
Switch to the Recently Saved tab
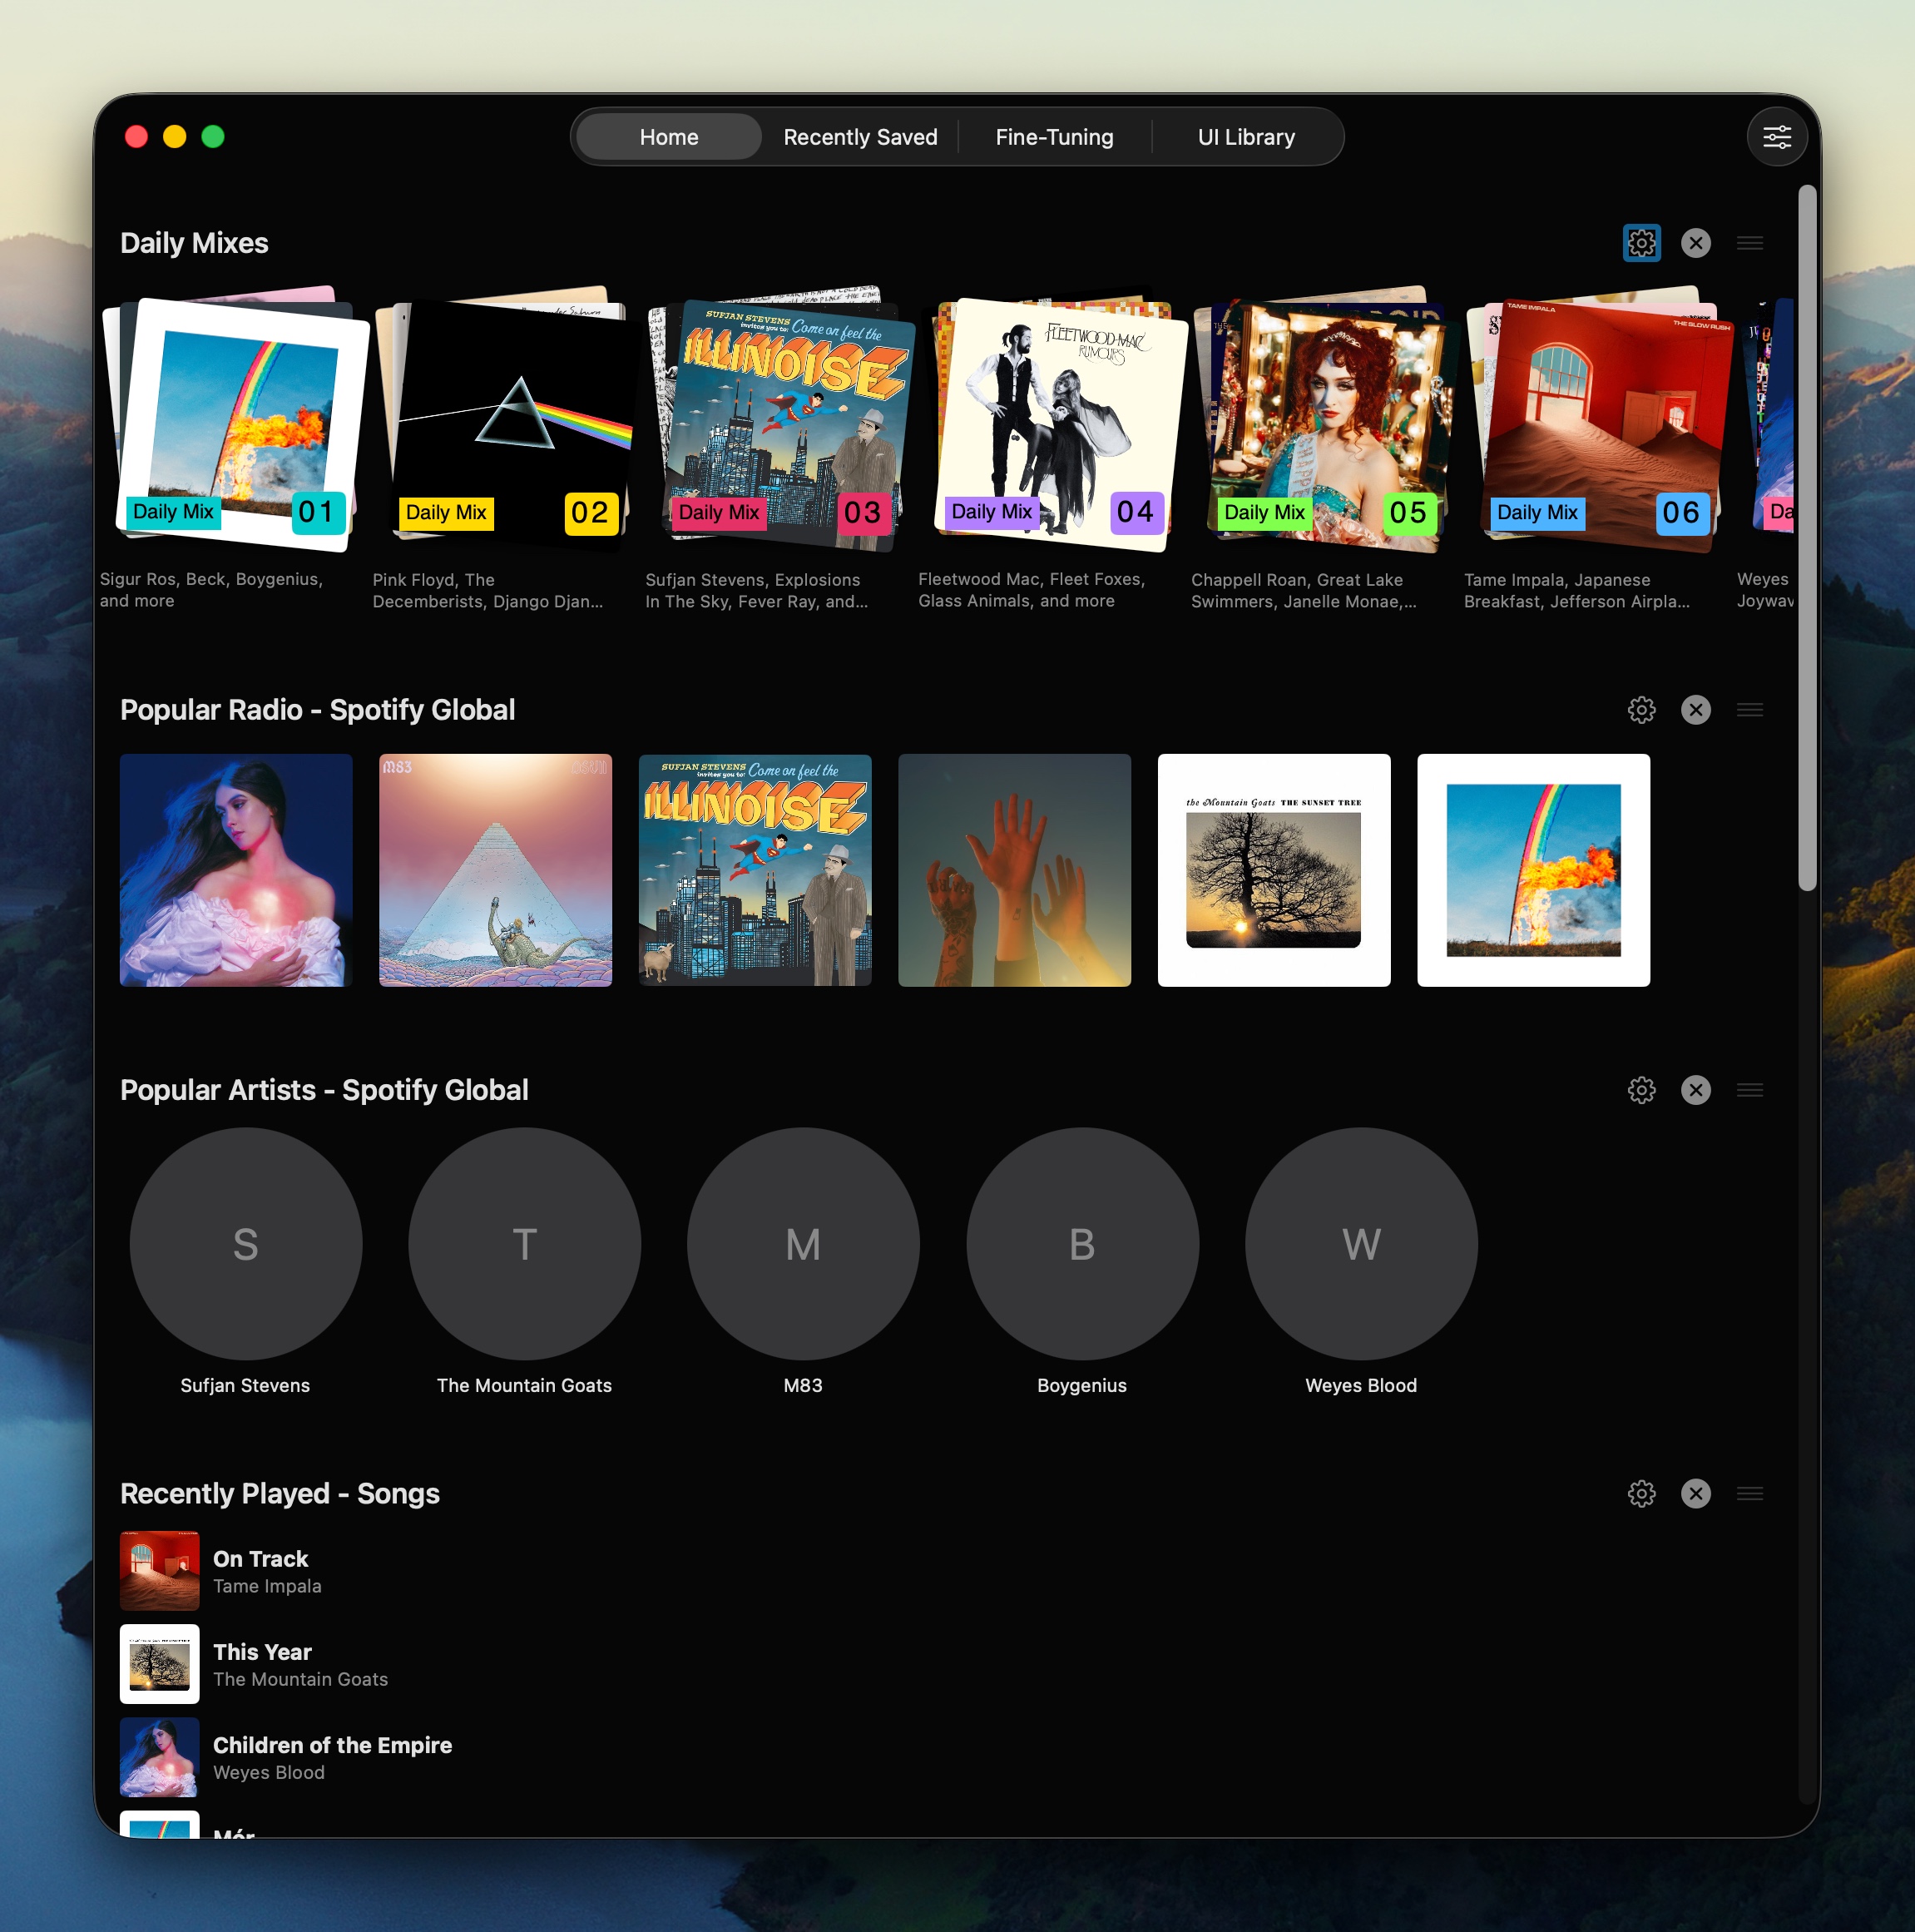pyautogui.click(x=860, y=136)
